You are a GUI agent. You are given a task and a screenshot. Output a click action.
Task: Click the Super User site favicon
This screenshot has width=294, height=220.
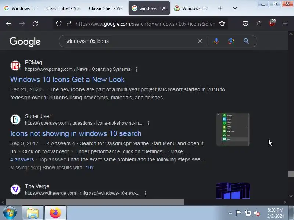15,120
